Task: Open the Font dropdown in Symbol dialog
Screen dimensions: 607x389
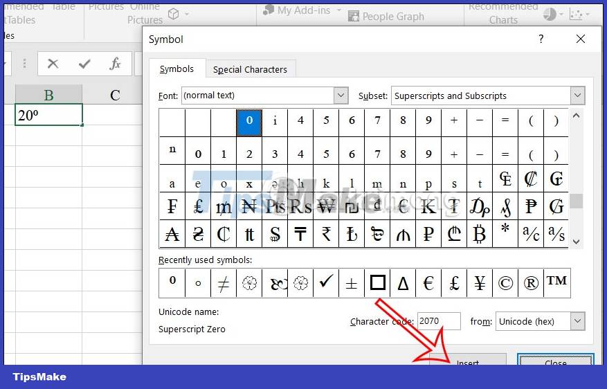Action: coord(341,96)
